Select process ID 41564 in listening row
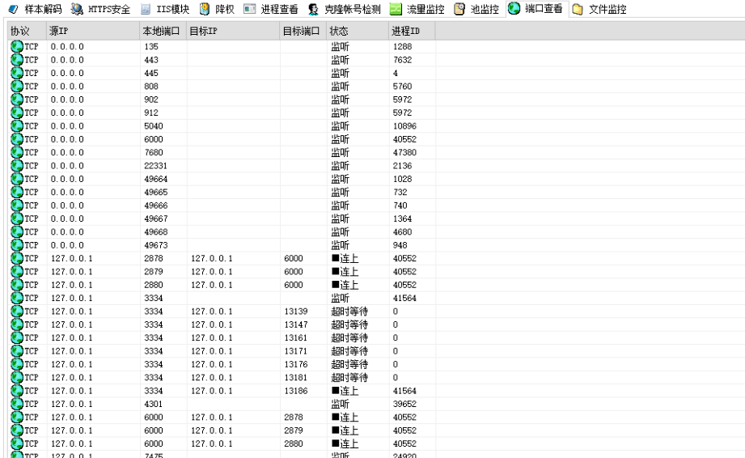 404,298
